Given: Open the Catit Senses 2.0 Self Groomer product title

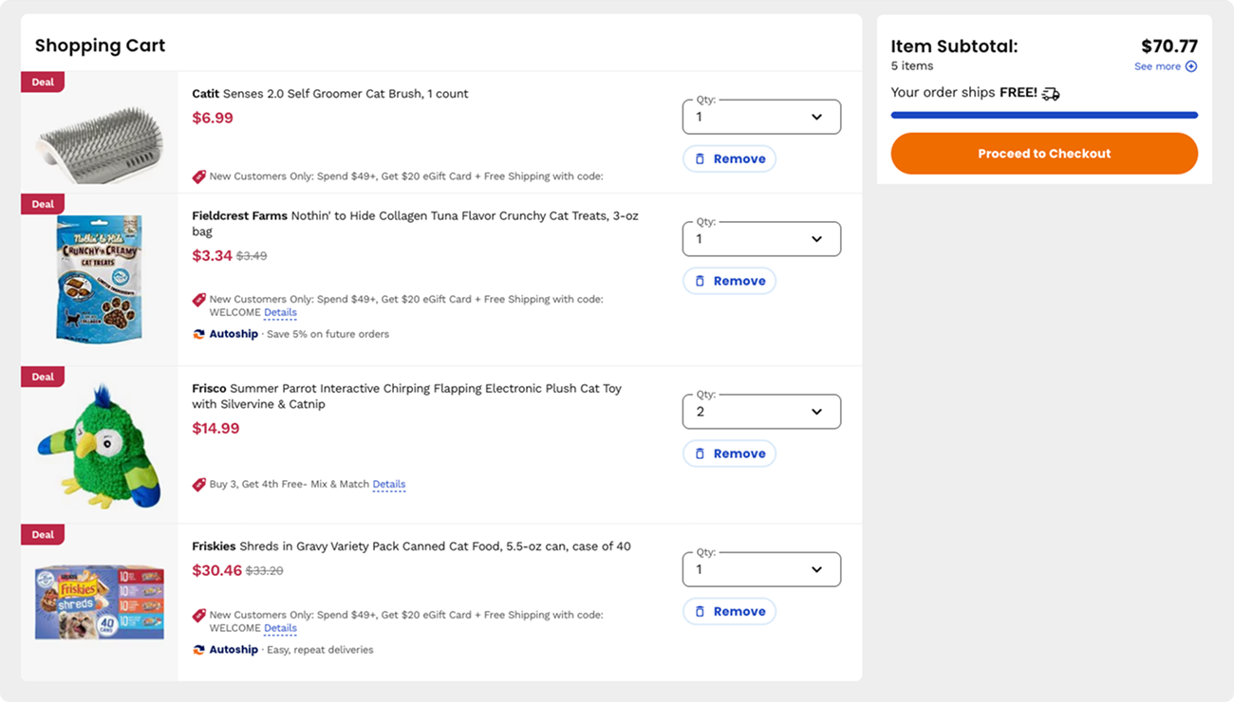Looking at the screenshot, I should pos(329,94).
